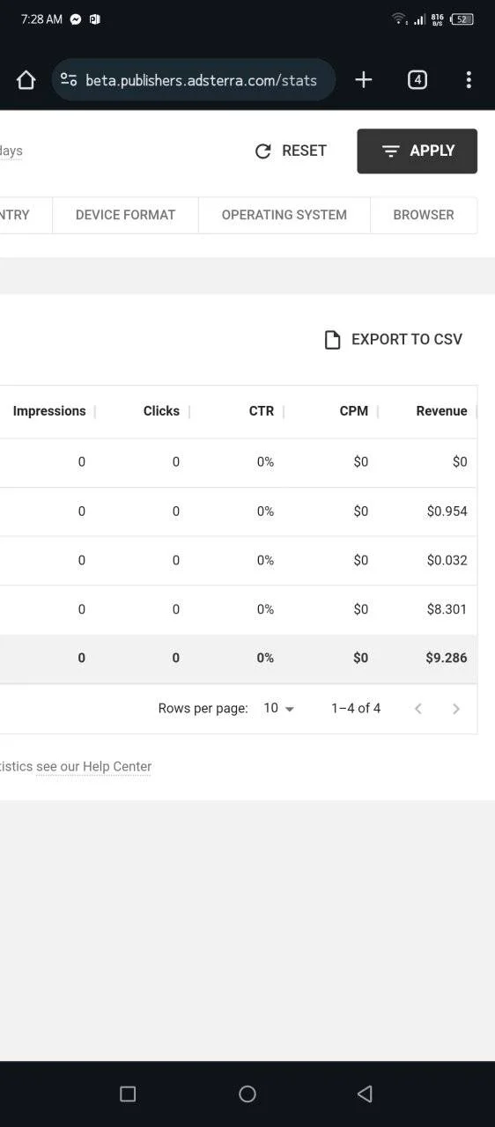
Task: Tap the browser home icon
Action: (x=26, y=80)
